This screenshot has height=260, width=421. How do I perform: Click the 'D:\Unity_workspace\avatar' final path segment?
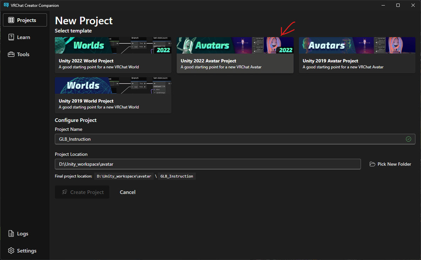pos(124,176)
